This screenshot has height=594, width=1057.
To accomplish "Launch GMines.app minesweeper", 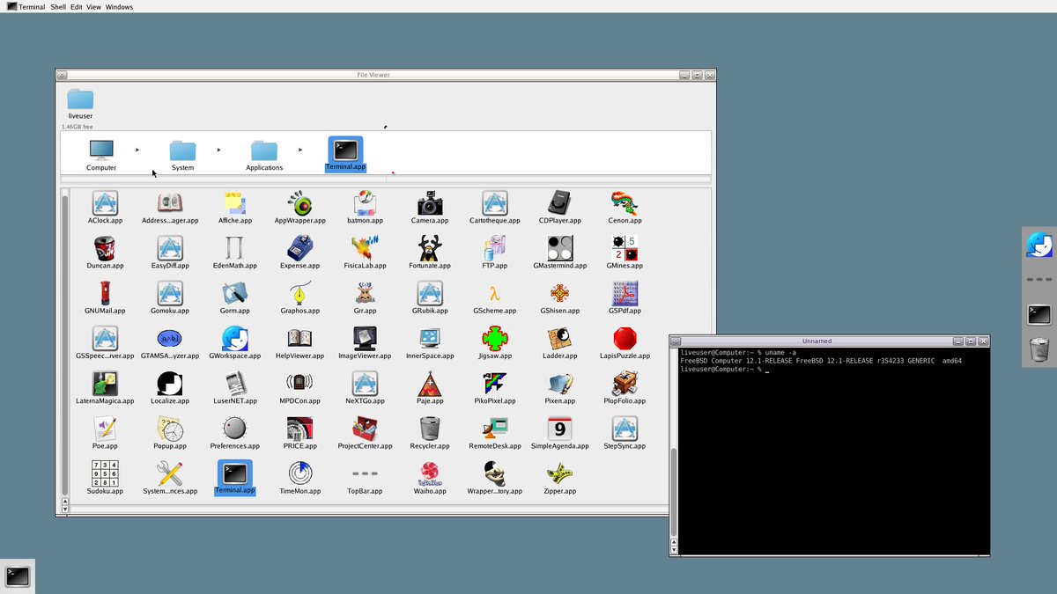I will (624, 250).
